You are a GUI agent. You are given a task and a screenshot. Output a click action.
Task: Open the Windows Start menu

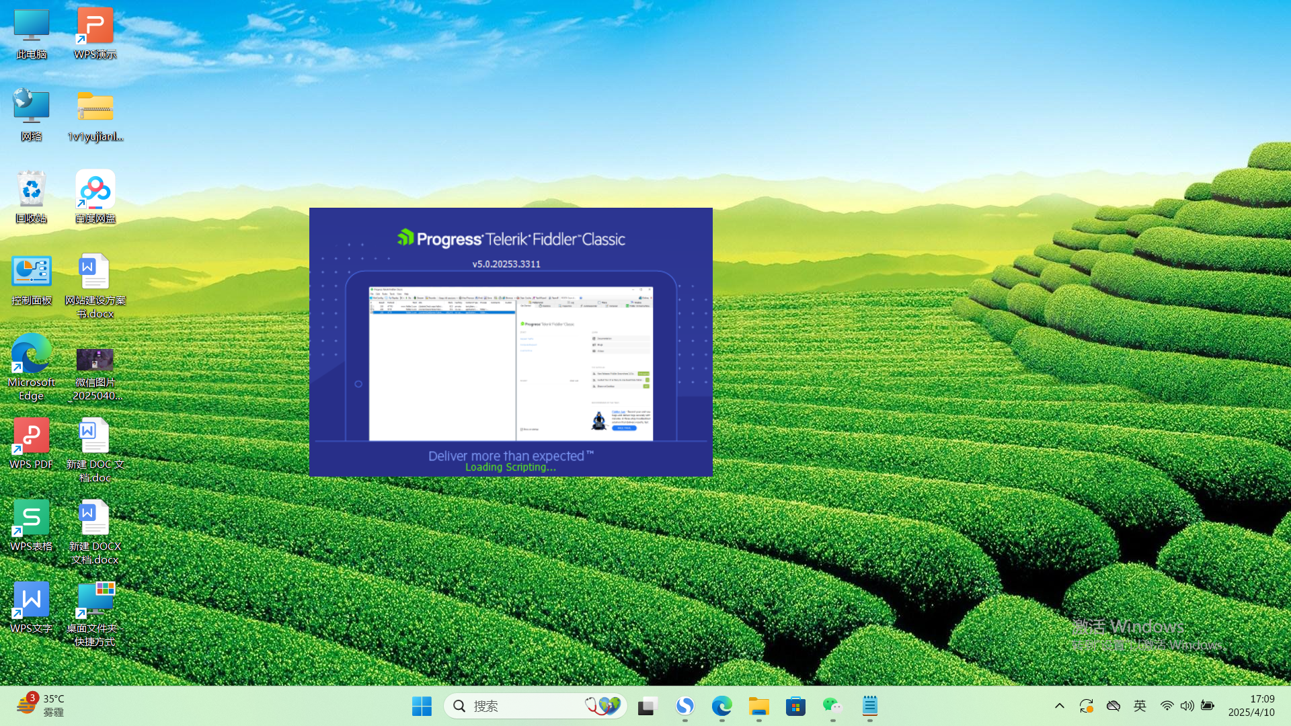[422, 706]
